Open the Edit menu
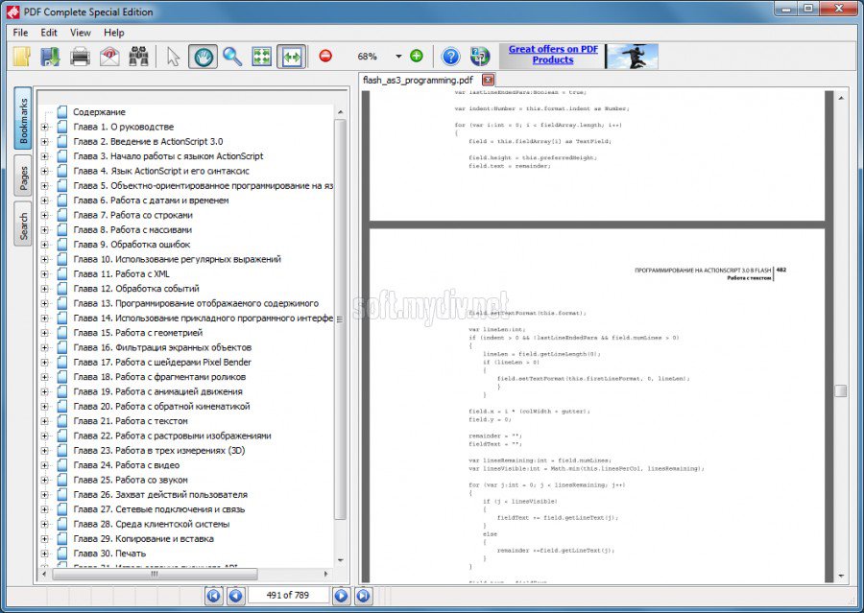 click(49, 33)
